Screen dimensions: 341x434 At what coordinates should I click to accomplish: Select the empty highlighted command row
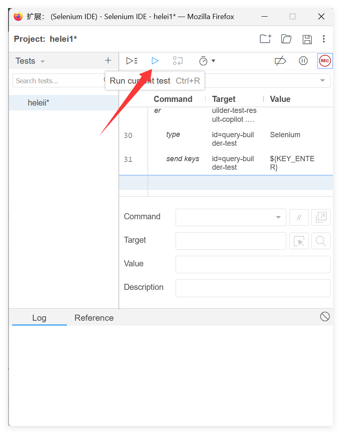226,183
